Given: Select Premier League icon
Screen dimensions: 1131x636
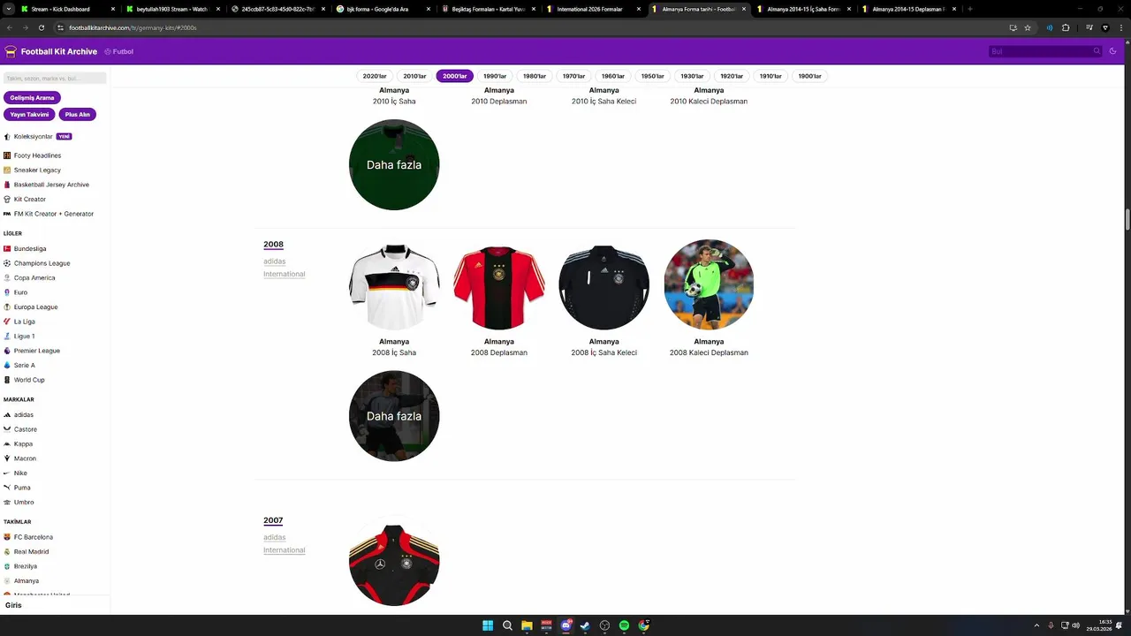Looking at the screenshot, I should (x=7, y=351).
